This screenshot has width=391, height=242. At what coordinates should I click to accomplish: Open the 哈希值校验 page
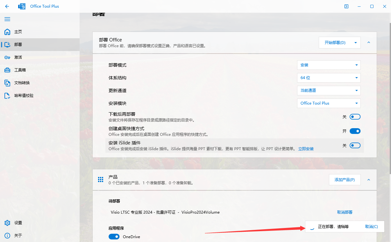(x=40, y=96)
